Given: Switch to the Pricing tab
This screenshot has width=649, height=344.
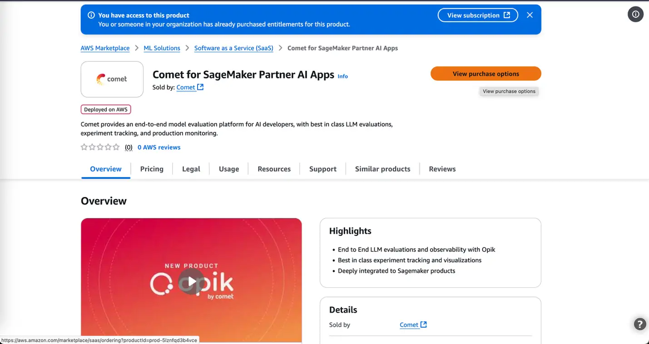Looking at the screenshot, I should 152,169.
